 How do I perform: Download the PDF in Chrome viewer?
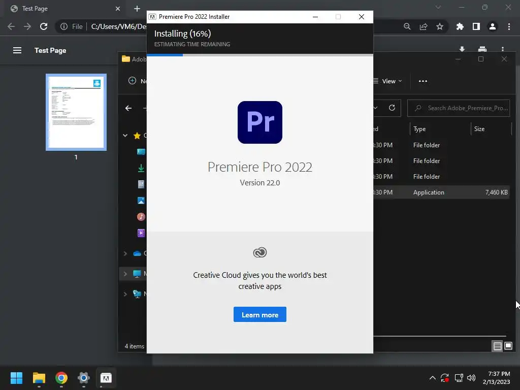(x=462, y=49)
